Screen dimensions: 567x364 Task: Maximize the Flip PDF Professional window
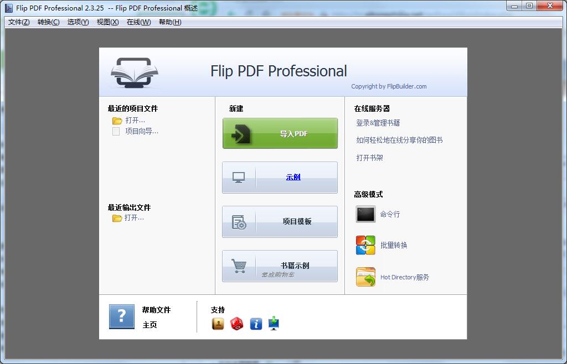pos(529,6)
